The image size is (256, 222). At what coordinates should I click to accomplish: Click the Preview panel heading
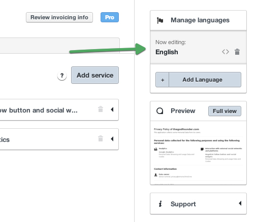[183, 111]
